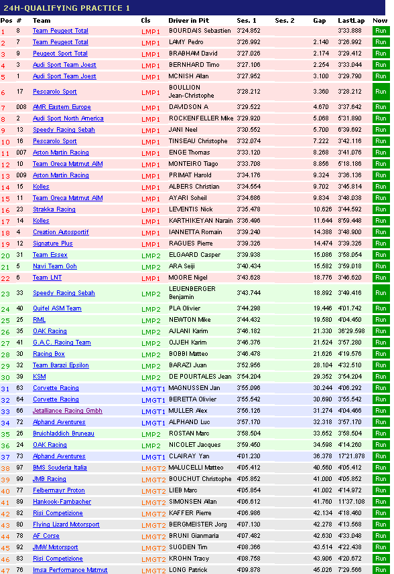Open visited Jetalliance Racing Gmbh link
Viewport: 394px width, 574px height.
68,411
